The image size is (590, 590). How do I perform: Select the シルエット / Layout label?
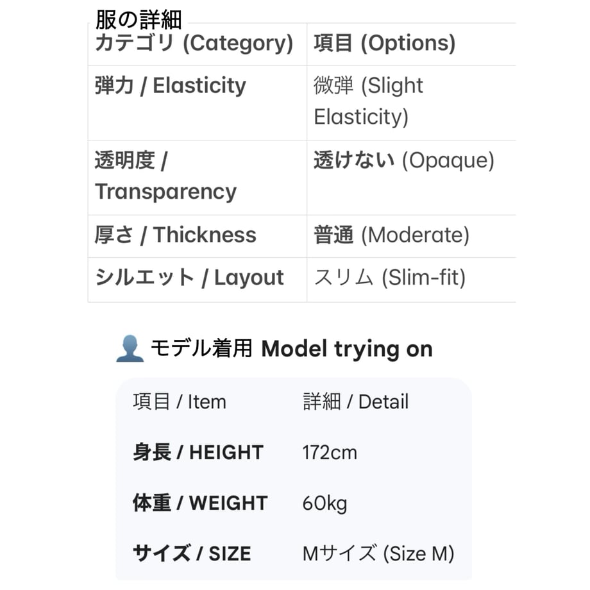pos(189,278)
